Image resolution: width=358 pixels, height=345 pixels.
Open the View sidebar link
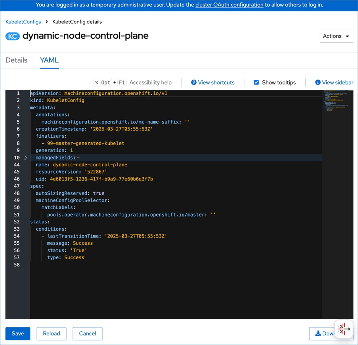tap(337, 82)
